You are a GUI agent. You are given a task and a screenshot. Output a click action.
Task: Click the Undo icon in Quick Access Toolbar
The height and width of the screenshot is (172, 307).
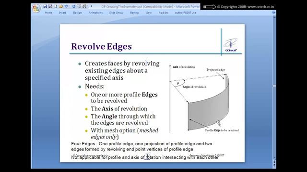(x=66, y=6)
